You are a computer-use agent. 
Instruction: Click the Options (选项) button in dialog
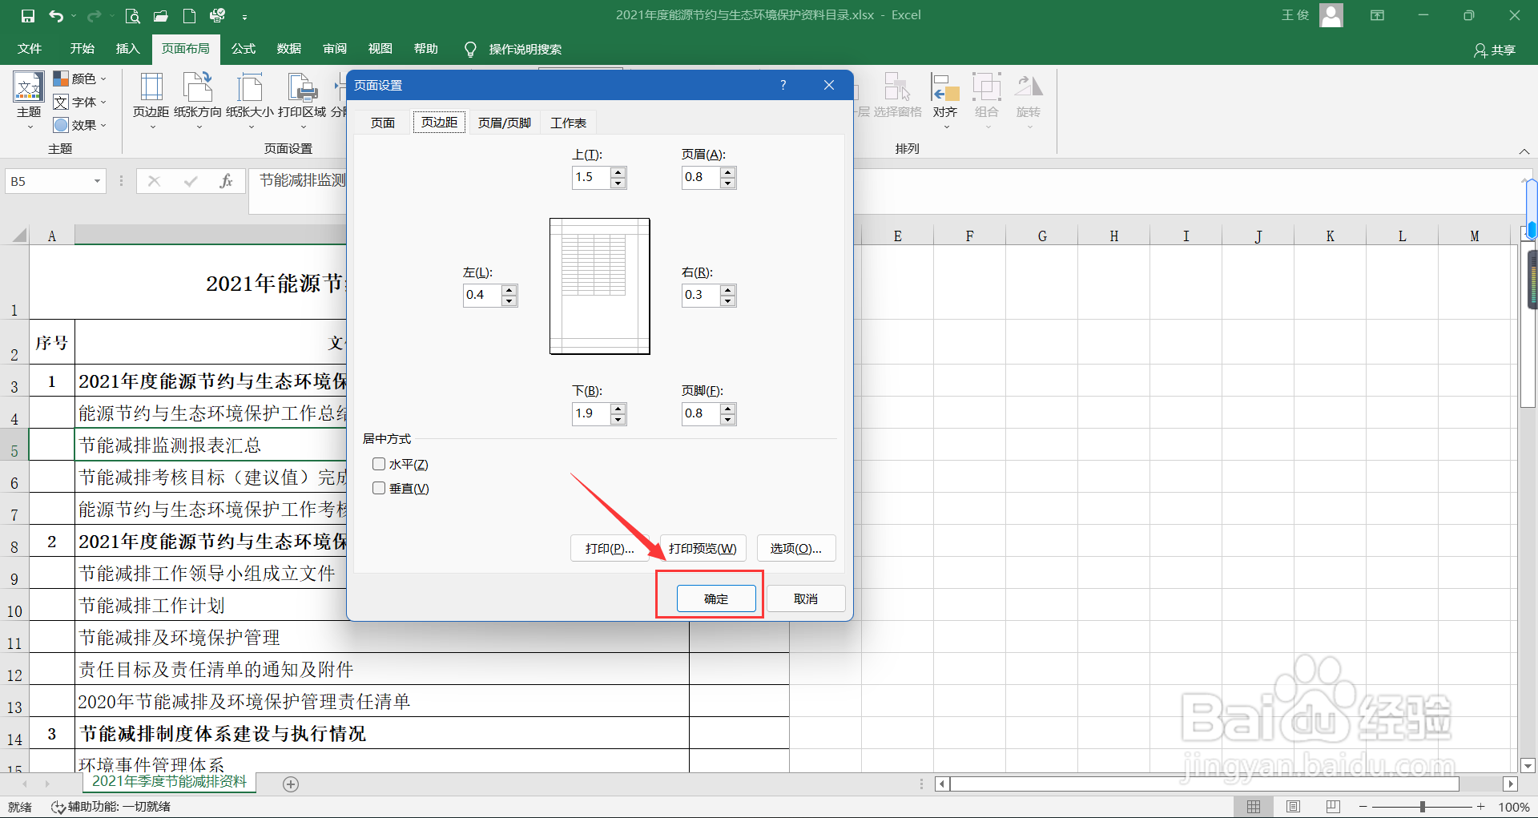point(796,549)
